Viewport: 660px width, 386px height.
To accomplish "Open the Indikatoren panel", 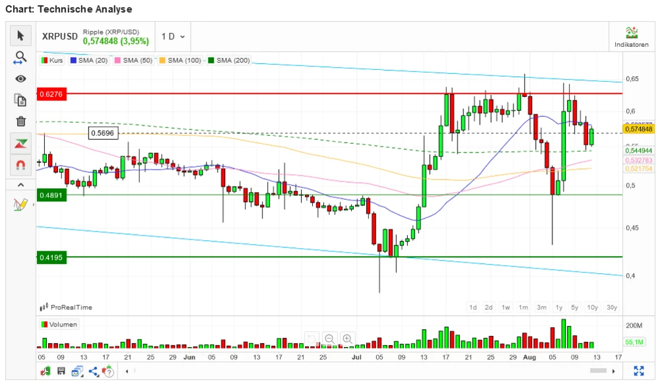I will pos(632,37).
